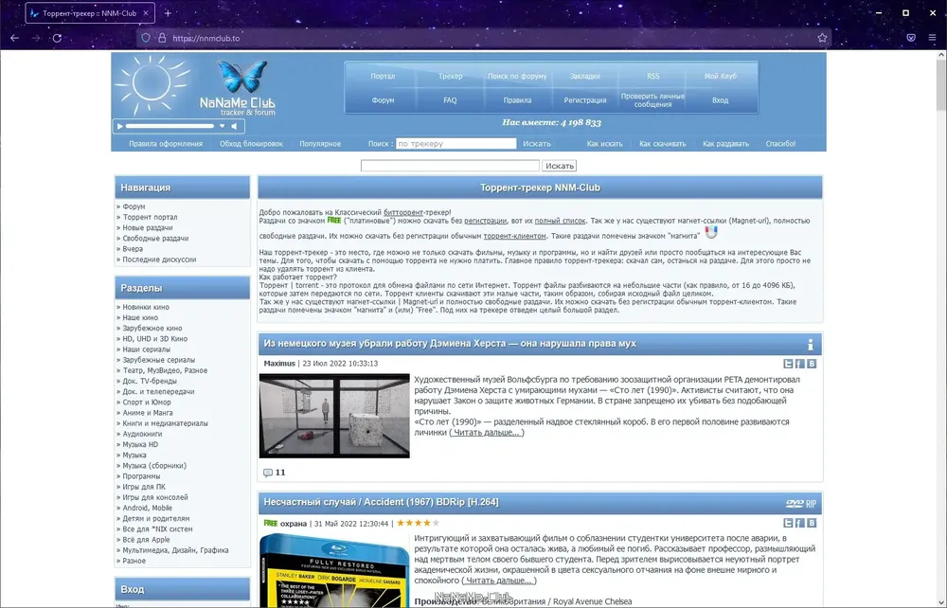Open the Трекер menu item

pyautogui.click(x=450, y=76)
